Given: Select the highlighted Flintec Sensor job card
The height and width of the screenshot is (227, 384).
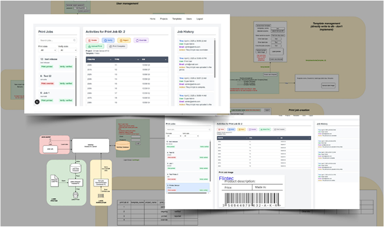Looking at the screenshot, I should [187, 188].
